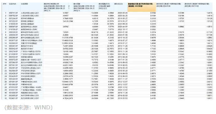Click 2021 duration cell 1.0014
Screen dimensions: 216x114
pos(209,27)
